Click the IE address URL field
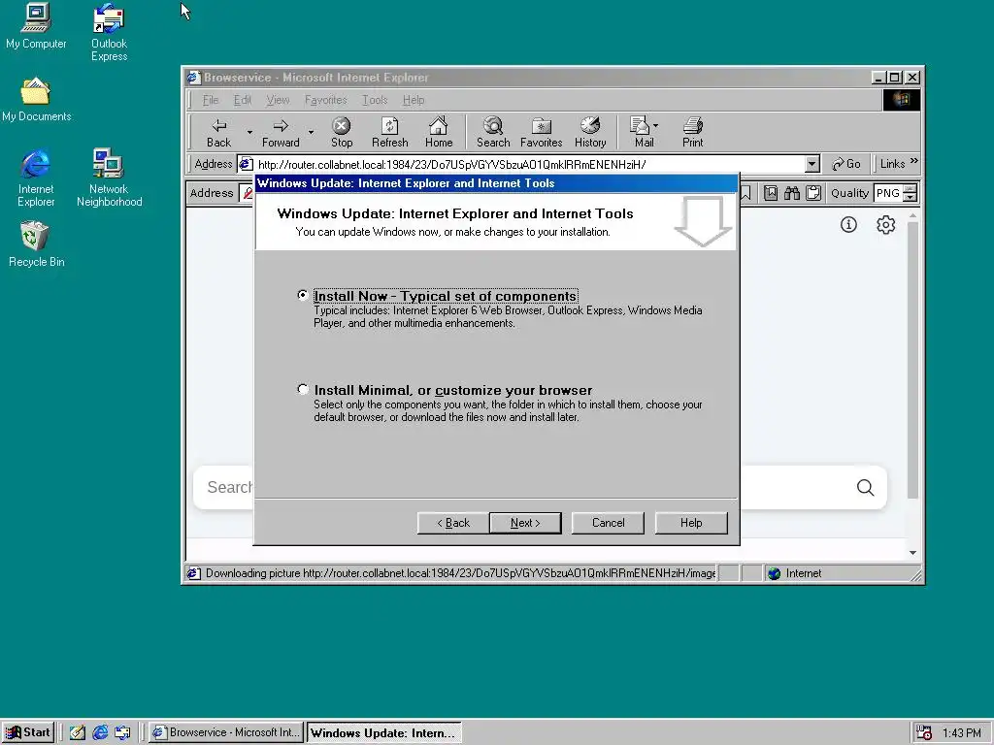Screen dimensions: 994x745 pos(521,165)
